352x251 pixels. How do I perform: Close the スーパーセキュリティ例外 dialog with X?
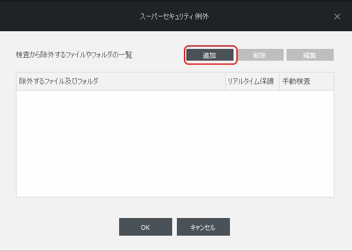(x=337, y=16)
